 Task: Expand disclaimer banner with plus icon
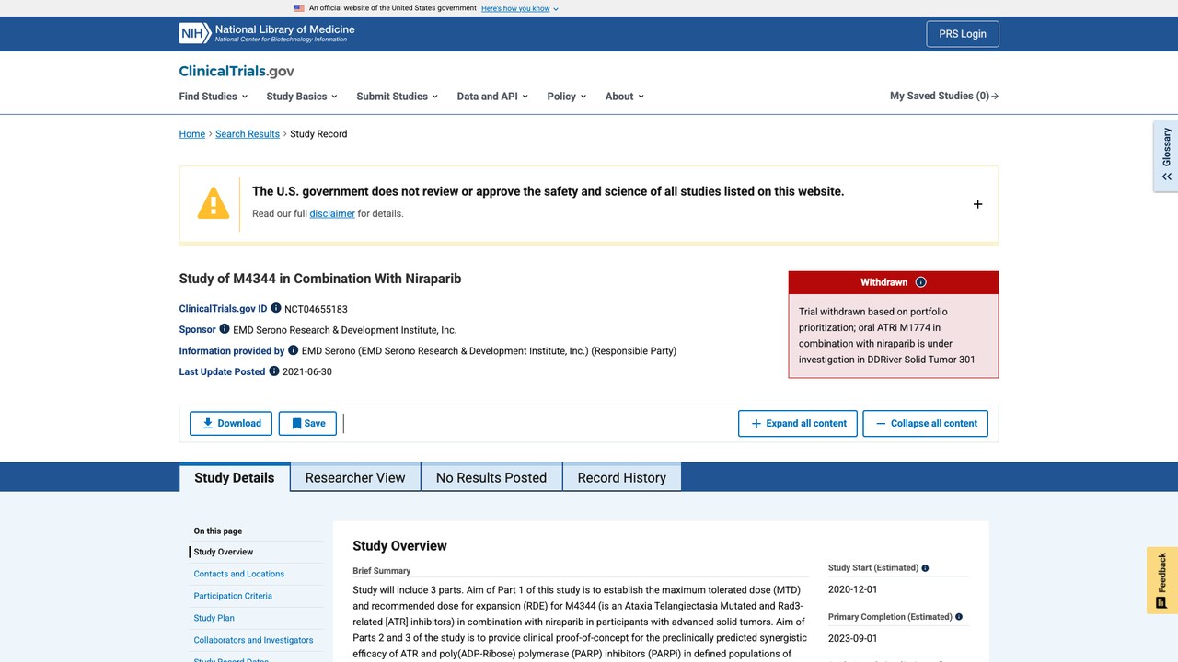pyautogui.click(x=977, y=204)
